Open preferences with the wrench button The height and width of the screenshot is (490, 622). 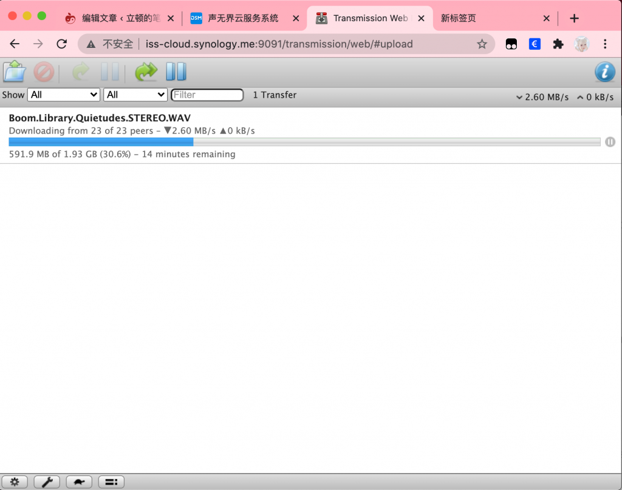click(x=47, y=482)
